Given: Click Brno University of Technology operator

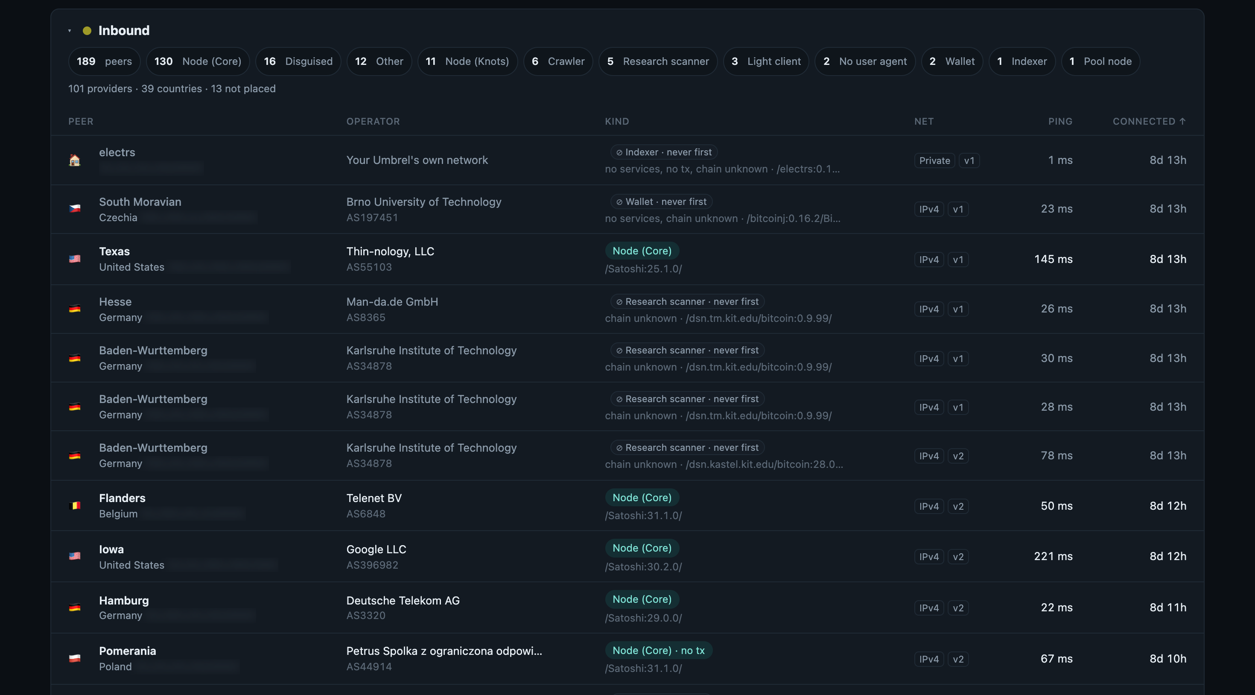Looking at the screenshot, I should [424, 202].
